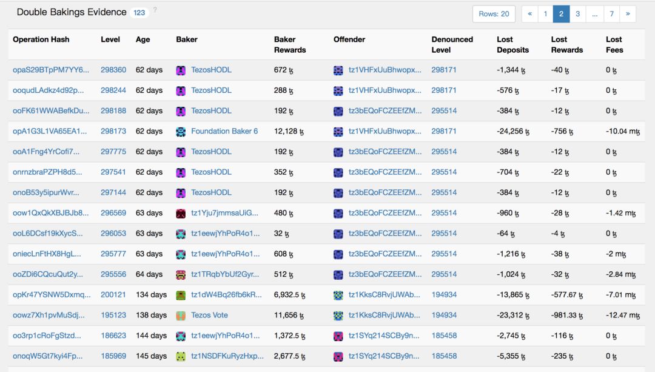Open offender tz1VHFxUuBhwopx in opA1G3L1VA65EA1 row

click(x=385, y=131)
